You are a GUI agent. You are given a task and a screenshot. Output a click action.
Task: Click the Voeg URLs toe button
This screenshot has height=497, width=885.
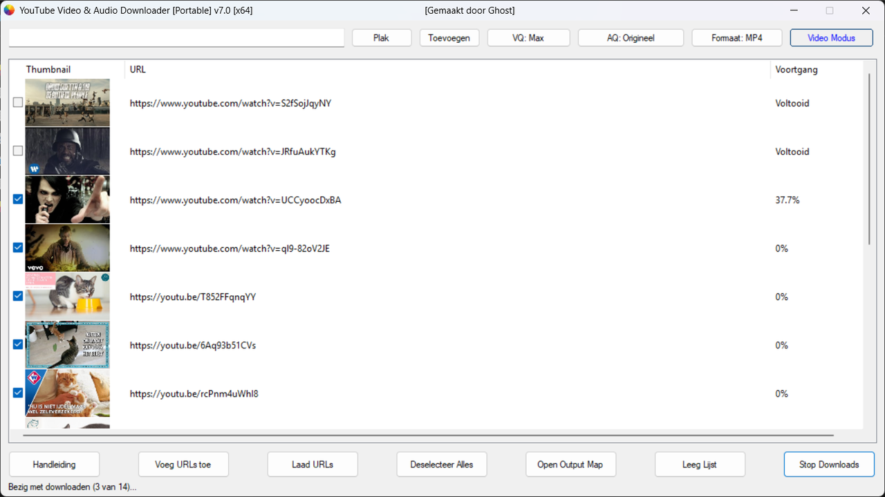183,465
